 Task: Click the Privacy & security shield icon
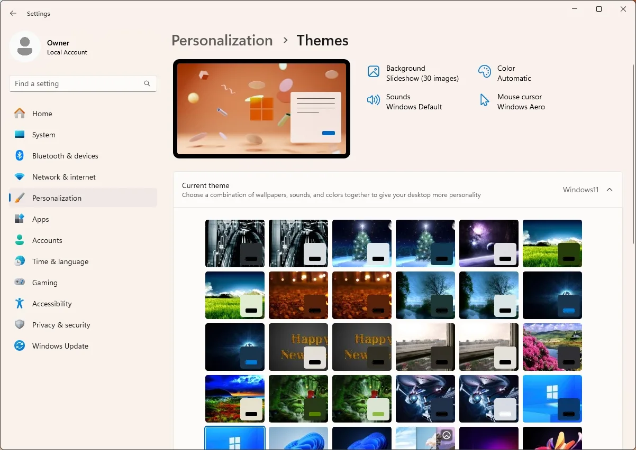click(x=20, y=325)
